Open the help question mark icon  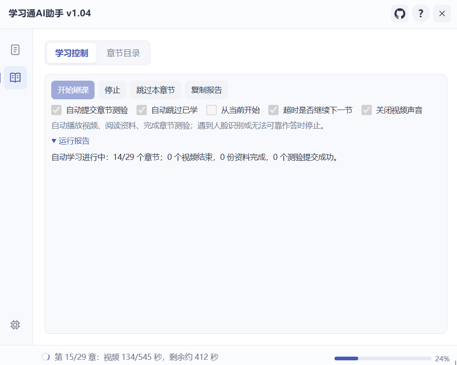coord(421,14)
